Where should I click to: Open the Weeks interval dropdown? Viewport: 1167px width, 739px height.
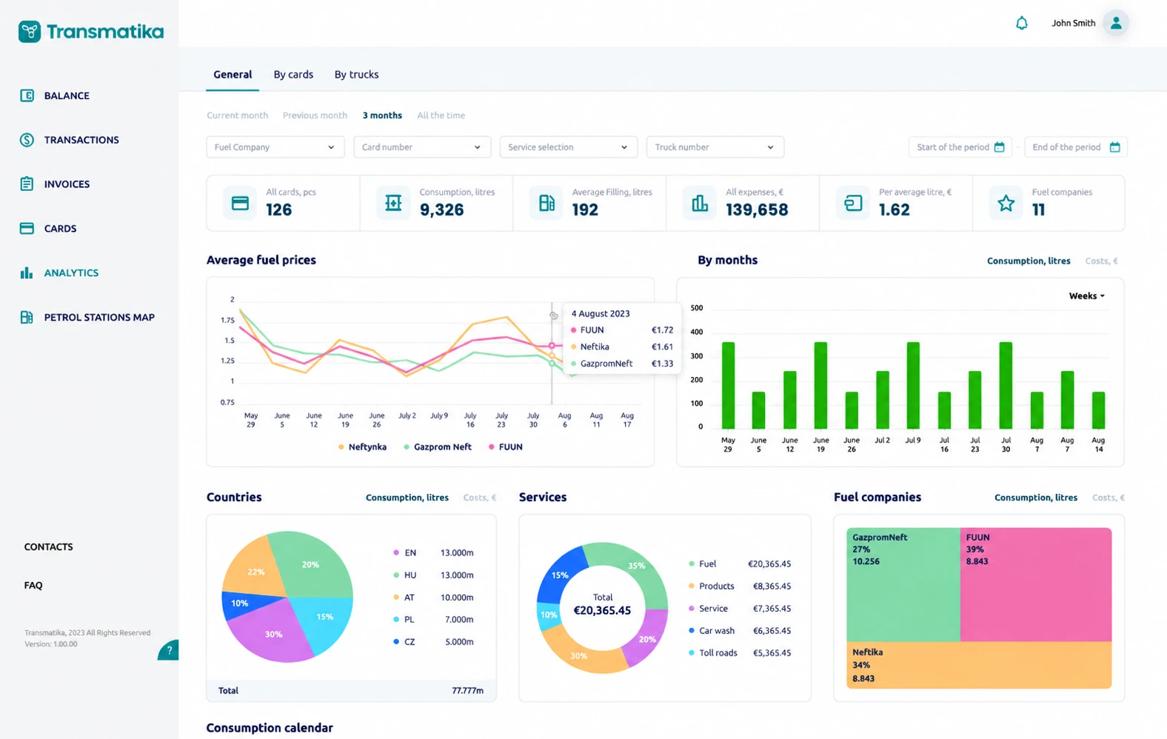pos(1086,296)
